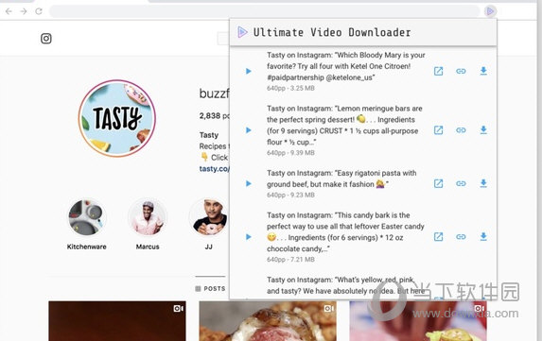542x341 pixels.
Task: Play the Lemon meringue bars video
Action: point(248,130)
